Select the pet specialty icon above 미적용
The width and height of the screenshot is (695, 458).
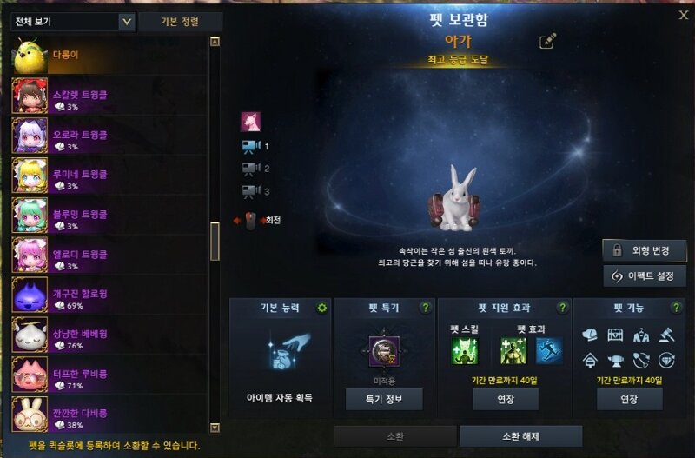[x=384, y=351]
